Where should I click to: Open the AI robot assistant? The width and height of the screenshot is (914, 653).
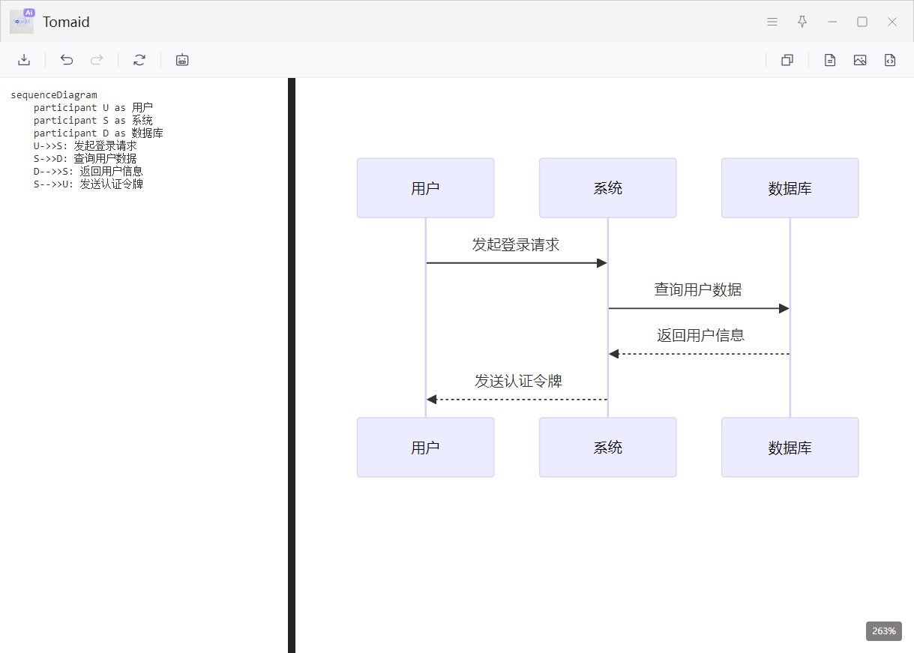point(182,60)
